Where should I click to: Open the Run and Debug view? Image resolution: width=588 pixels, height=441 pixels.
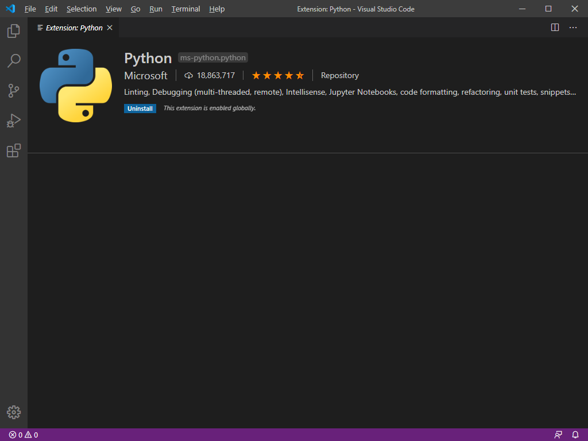pyautogui.click(x=14, y=121)
